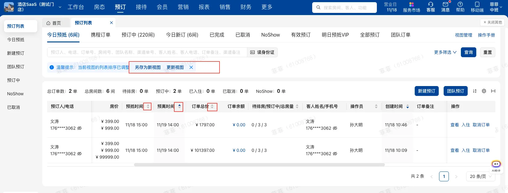Expand 更多筛选 filter options
This screenshot has height=193, width=508.
click(x=445, y=52)
